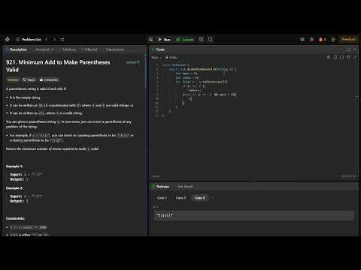Click the cursor position text below the editor

click(348, 176)
